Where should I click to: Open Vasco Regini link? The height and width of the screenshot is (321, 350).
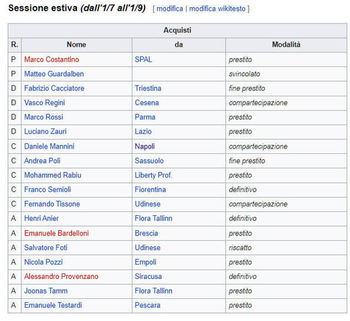(44, 102)
